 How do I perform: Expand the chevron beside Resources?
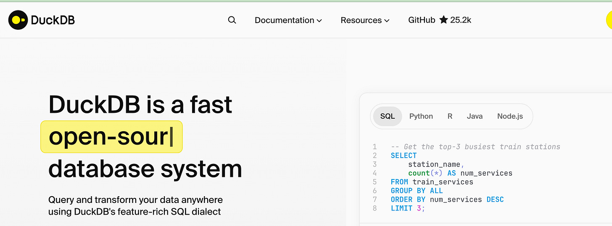387,21
